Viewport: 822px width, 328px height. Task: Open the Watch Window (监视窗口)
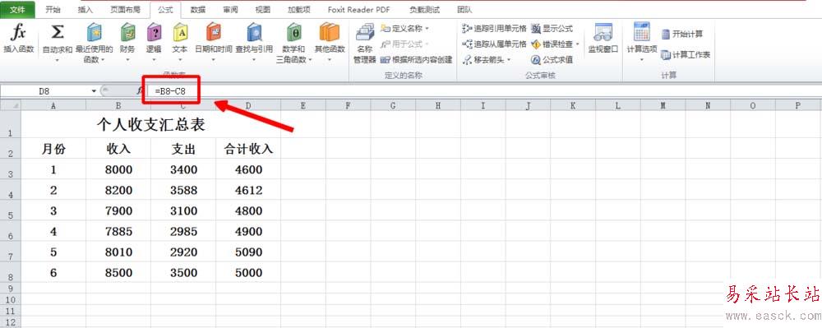coord(603,39)
